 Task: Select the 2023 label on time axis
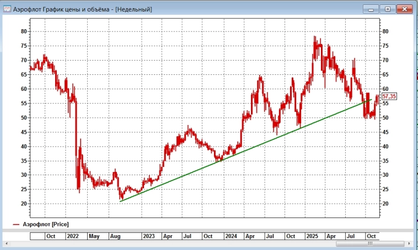click(148, 236)
